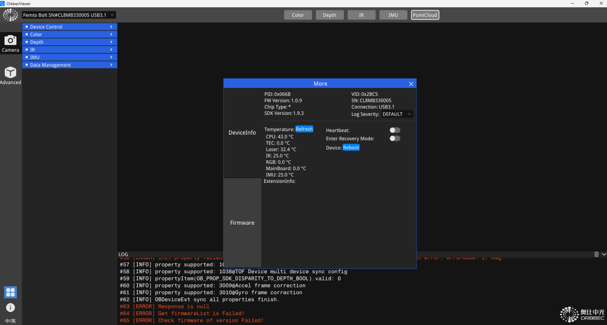
Task: Close the More dialog
Action: click(x=411, y=84)
